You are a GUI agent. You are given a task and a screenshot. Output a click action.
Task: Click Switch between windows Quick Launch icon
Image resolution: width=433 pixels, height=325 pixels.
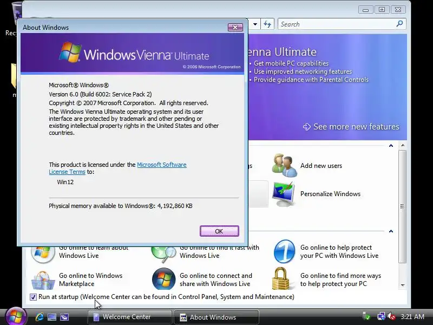click(x=64, y=317)
